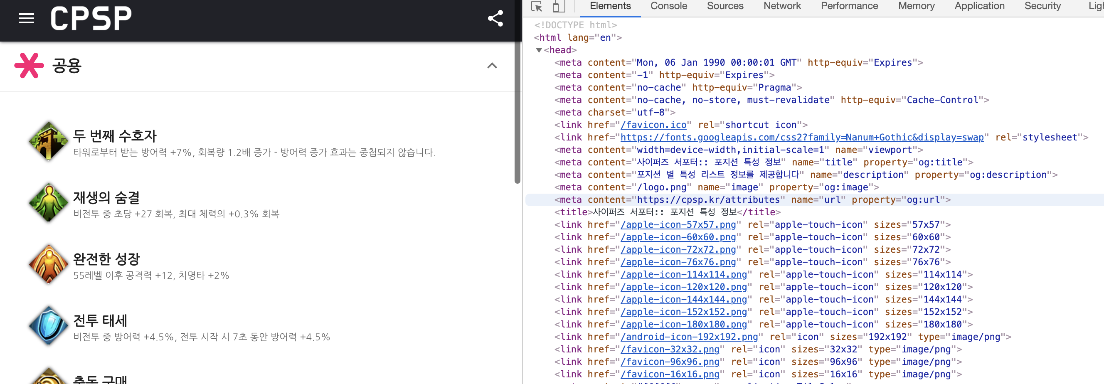The height and width of the screenshot is (384, 1104).
Task: Select the Cache-Control meta row
Action: pos(771,100)
